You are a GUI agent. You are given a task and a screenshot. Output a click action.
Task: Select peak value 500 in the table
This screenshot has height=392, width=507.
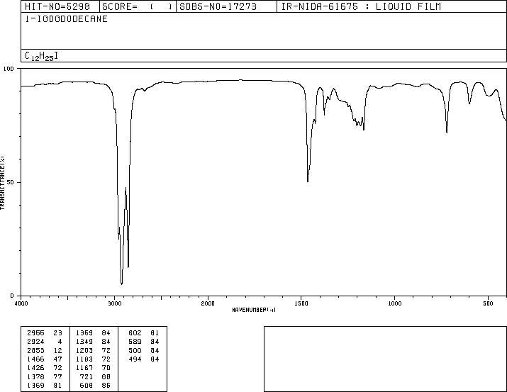pyautogui.click(x=135, y=351)
